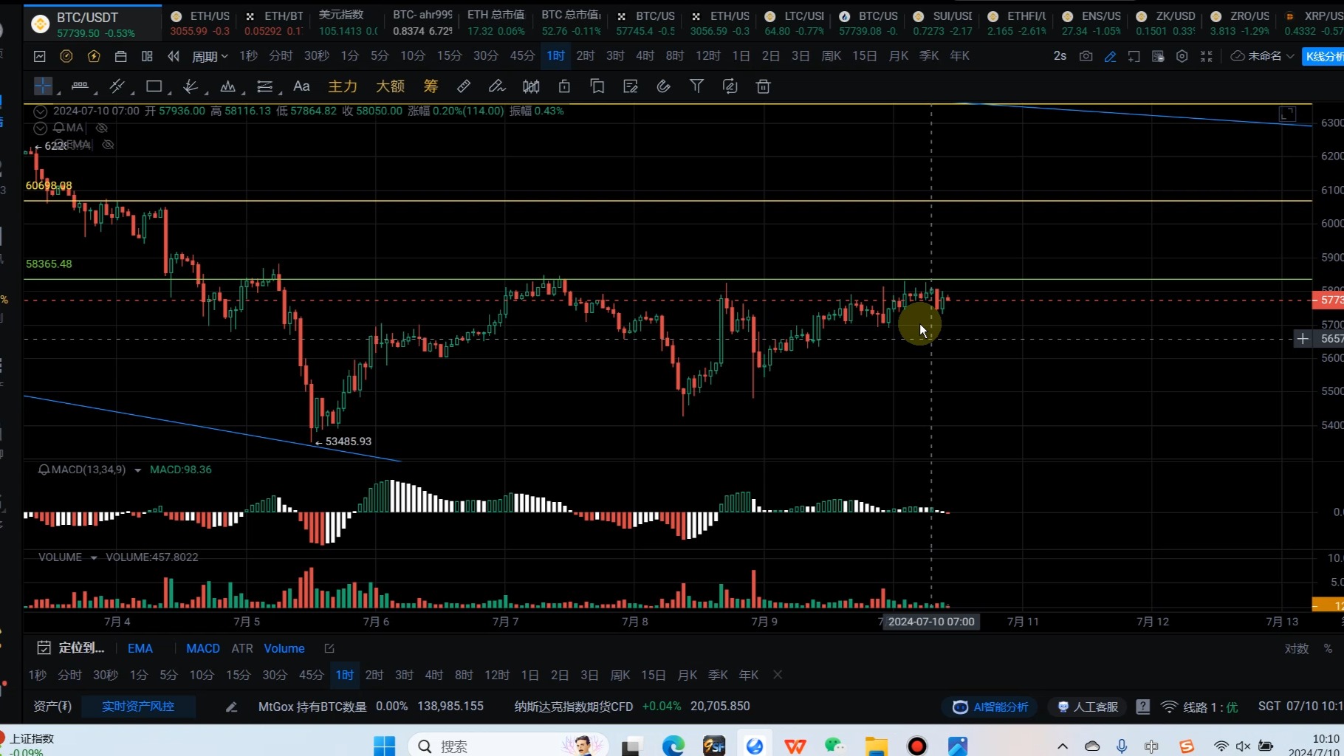The height and width of the screenshot is (756, 1344).
Task: Open the 未命名 layout dropdown
Action: 1262,56
